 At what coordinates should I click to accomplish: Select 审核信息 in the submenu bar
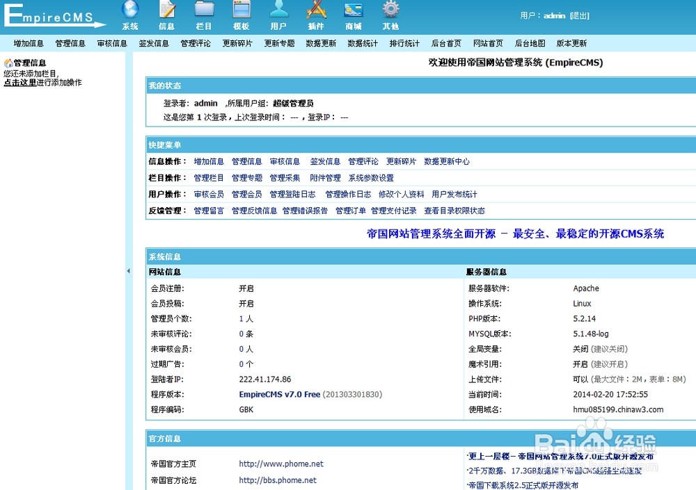pos(112,44)
